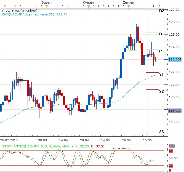This screenshot has width=184, height=172.
Task: Click the orange marker under Květen
Action: point(89,7)
